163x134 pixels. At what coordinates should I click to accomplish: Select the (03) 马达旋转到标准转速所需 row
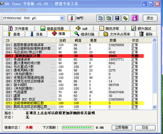74,49
